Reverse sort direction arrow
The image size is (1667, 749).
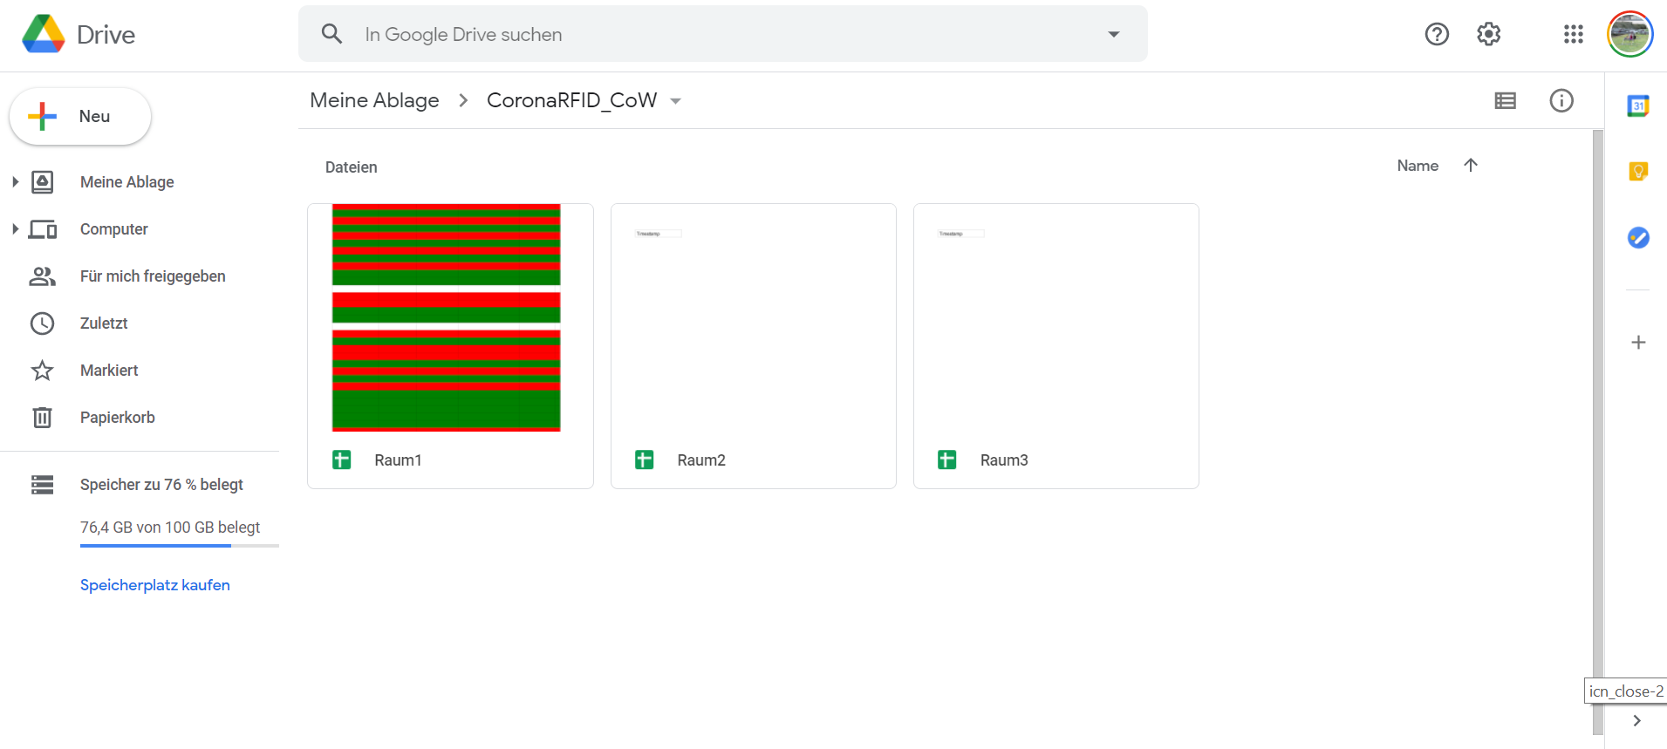(x=1470, y=166)
